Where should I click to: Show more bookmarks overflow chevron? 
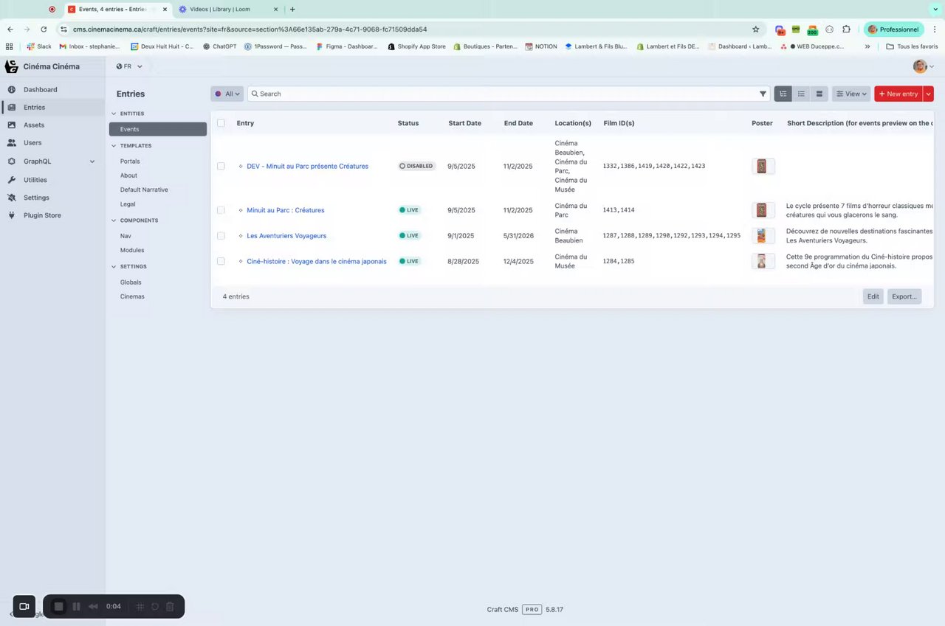pos(867,46)
